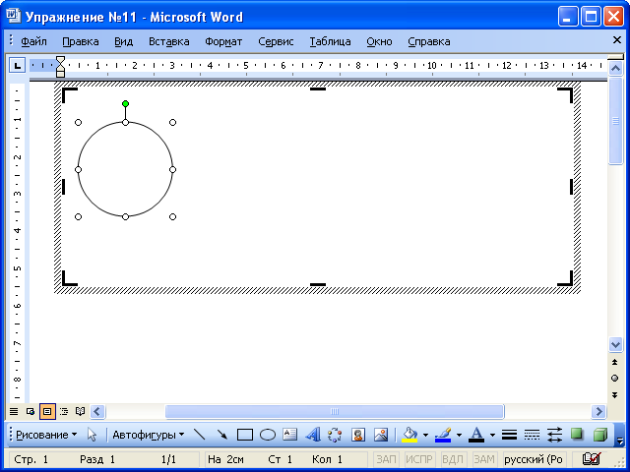Go to previous page browse button
The height and width of the screenshot is (472, 630).
point(614,362)
